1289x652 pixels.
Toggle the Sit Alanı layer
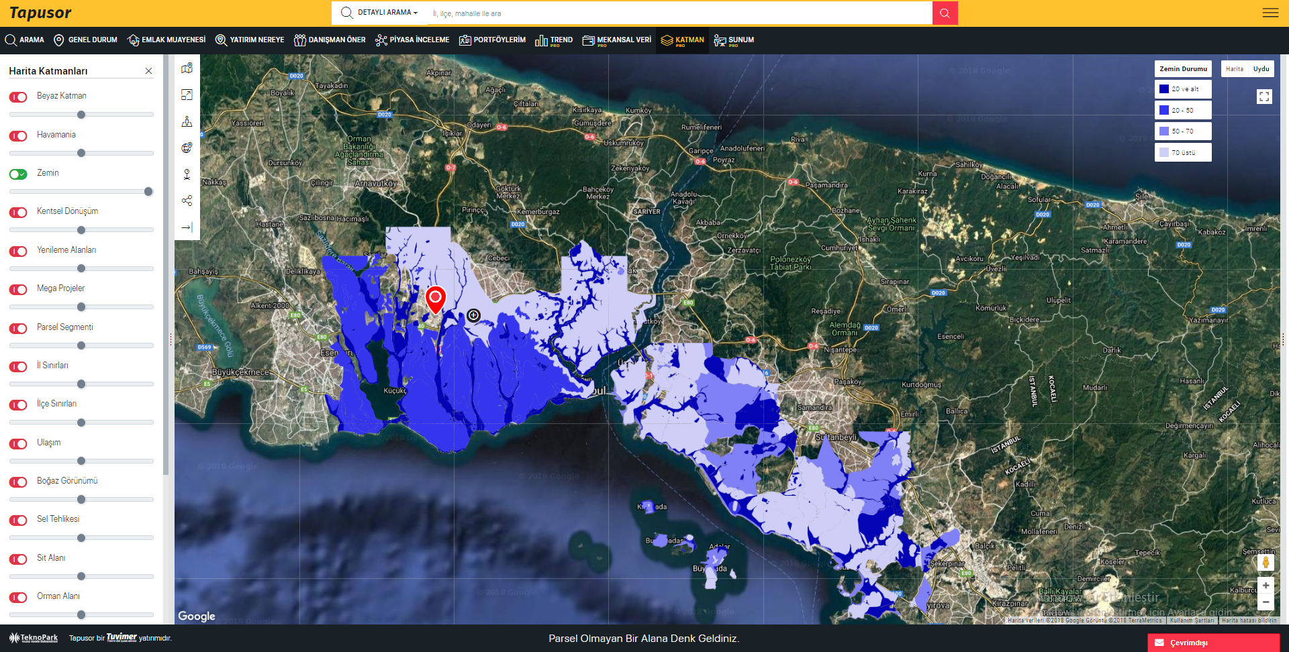click(18, 559)
